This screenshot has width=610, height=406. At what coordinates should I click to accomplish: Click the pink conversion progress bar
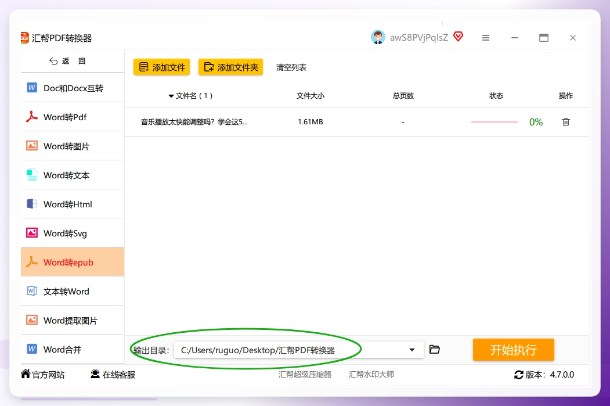494,122
